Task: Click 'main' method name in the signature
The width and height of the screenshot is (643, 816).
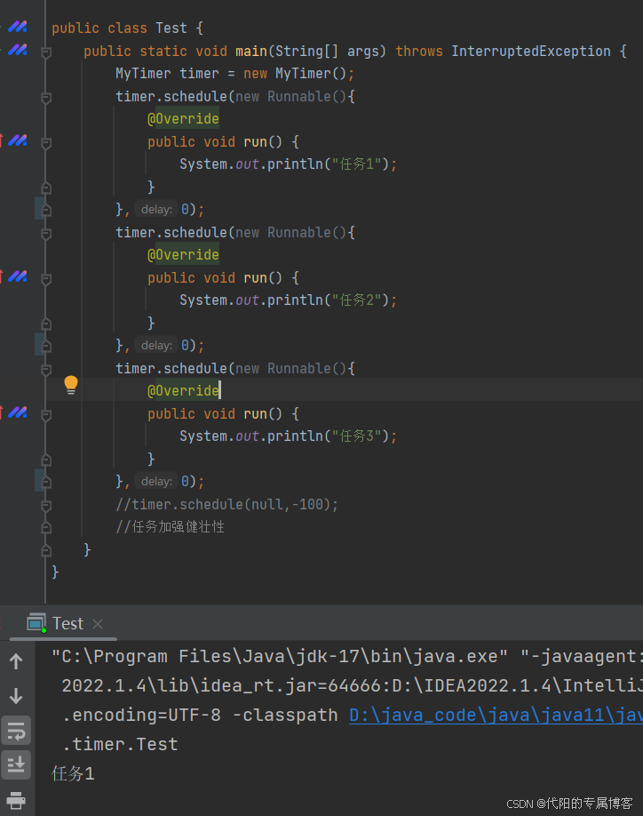Action: coord(251,51)
